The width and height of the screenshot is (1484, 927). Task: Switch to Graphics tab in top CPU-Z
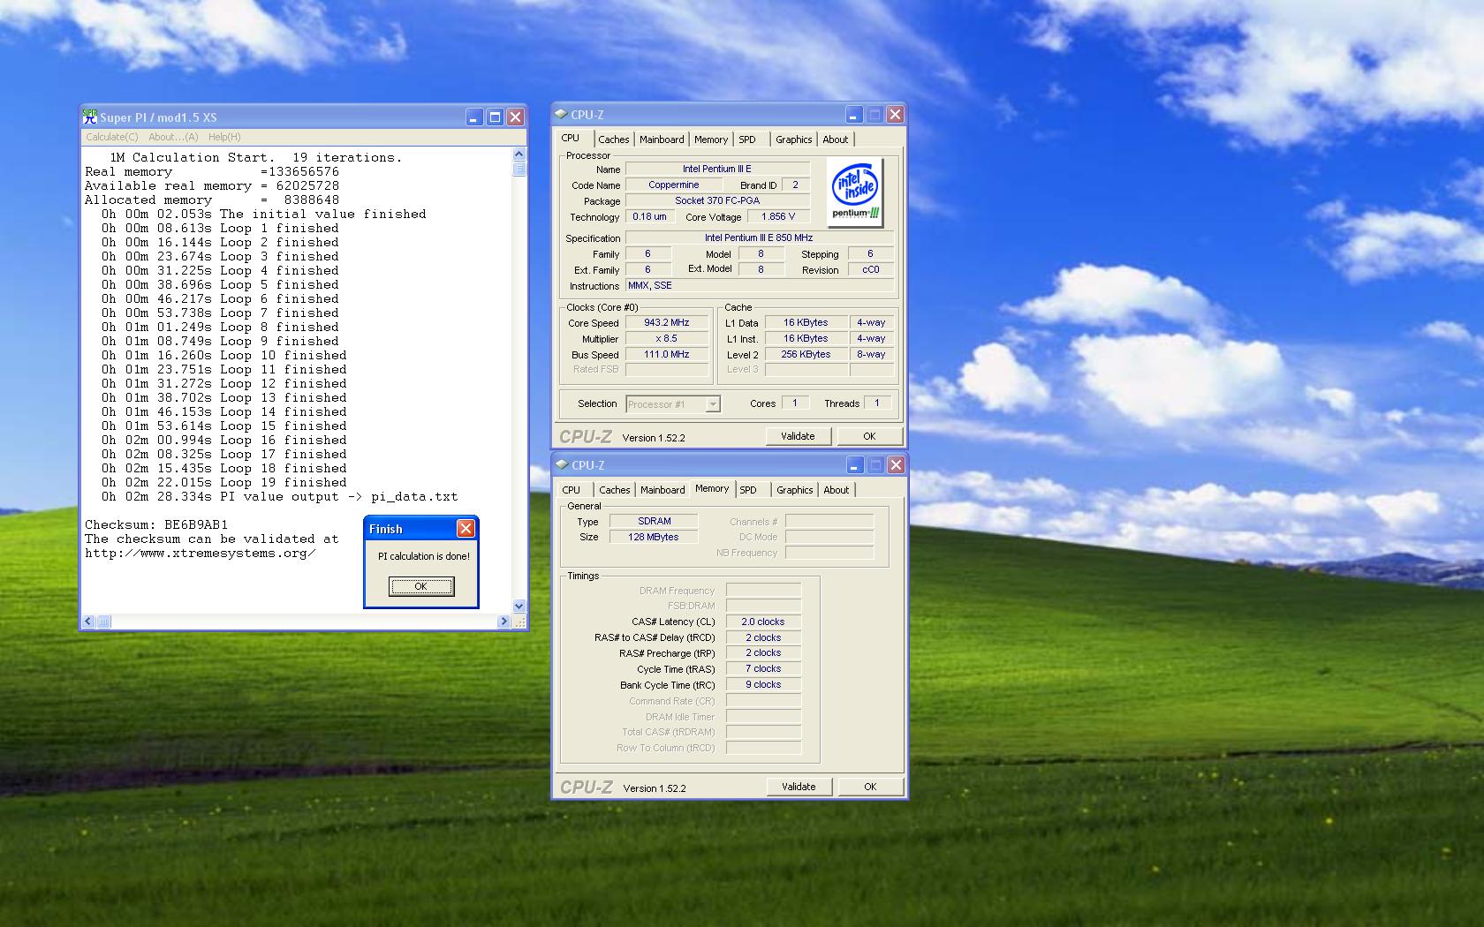(793, 139)
